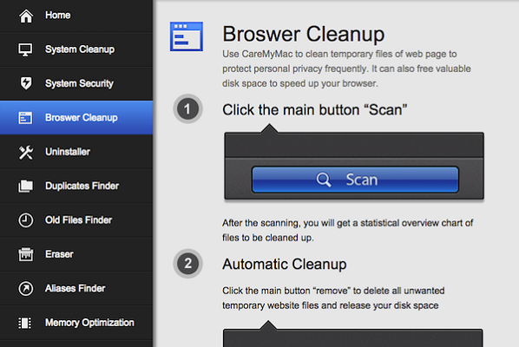This screenshot has width=519, height=347.
Task: Select the Old Files Finder clock icon
Action: click(25, 220)
